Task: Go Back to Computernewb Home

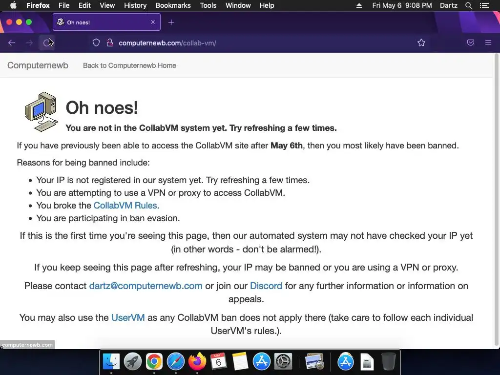Action: (x=129, y=65)
